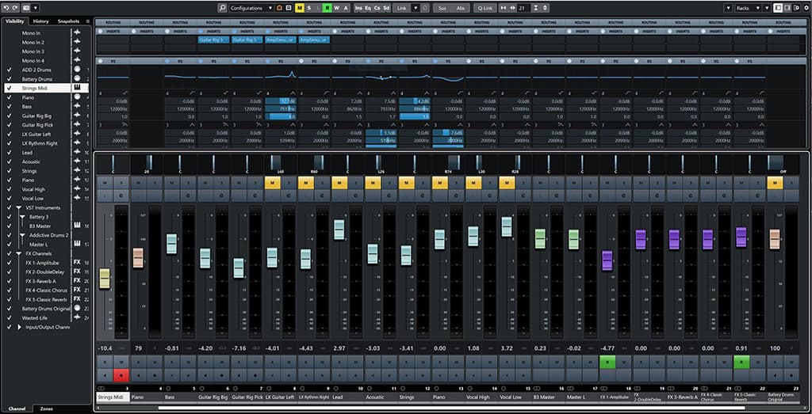Unmute the Lead channel mute button
The image size is (812, 414).
tap(338, 183)
